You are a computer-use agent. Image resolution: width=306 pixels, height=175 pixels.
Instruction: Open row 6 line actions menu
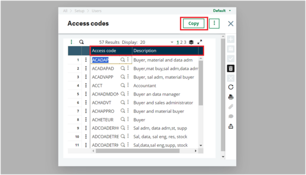(x=86, y=102)
